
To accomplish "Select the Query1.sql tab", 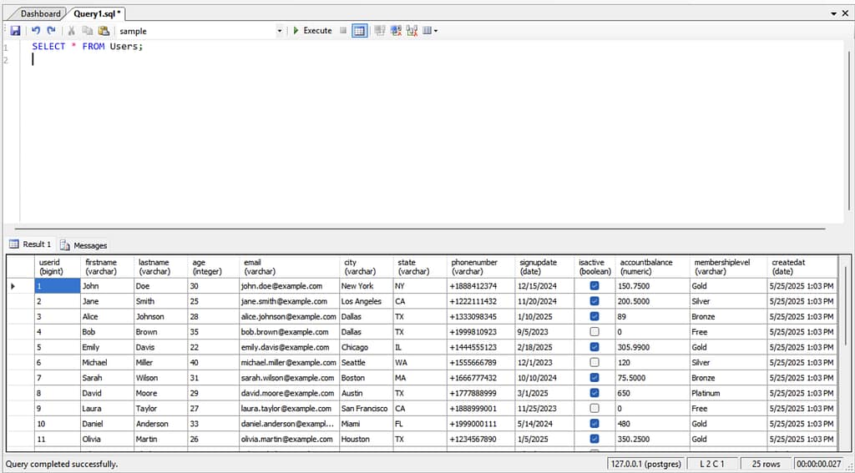I will (97, 13).
